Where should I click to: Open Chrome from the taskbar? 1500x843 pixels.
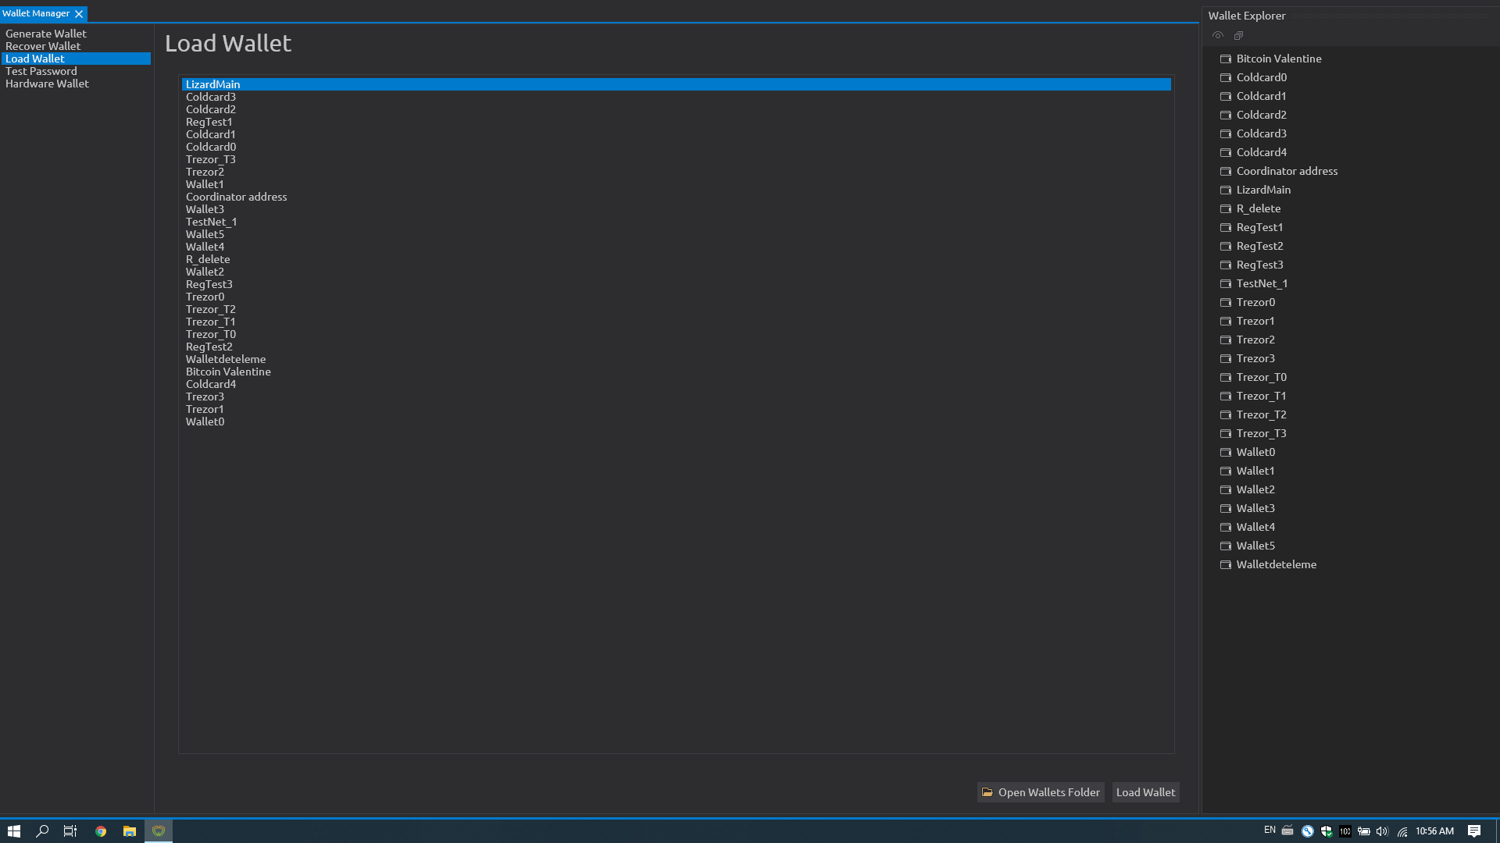tap(101, 831)
